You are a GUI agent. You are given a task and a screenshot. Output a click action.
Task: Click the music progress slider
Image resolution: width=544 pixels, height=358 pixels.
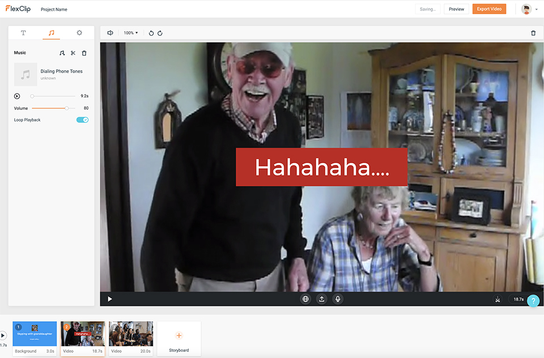[53, 96]
